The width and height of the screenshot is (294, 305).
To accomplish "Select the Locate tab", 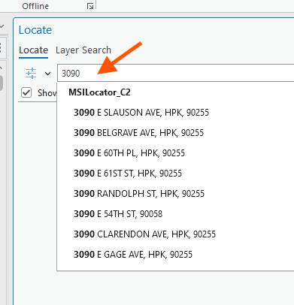I will [x=33, y=50].
